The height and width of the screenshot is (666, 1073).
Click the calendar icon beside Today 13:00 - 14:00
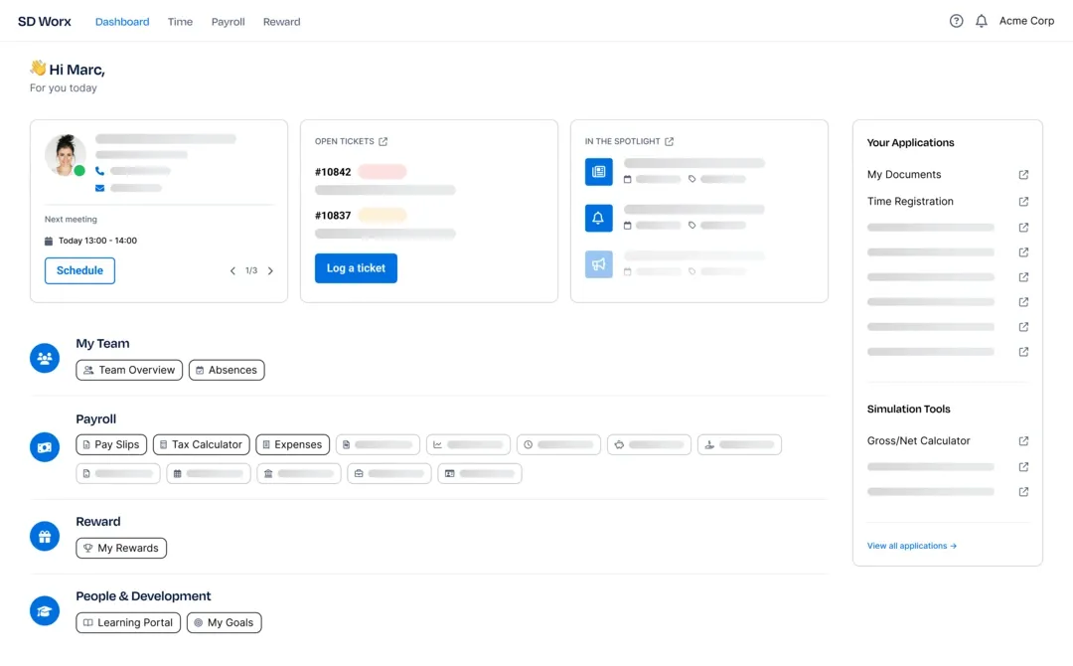(49, 241)
